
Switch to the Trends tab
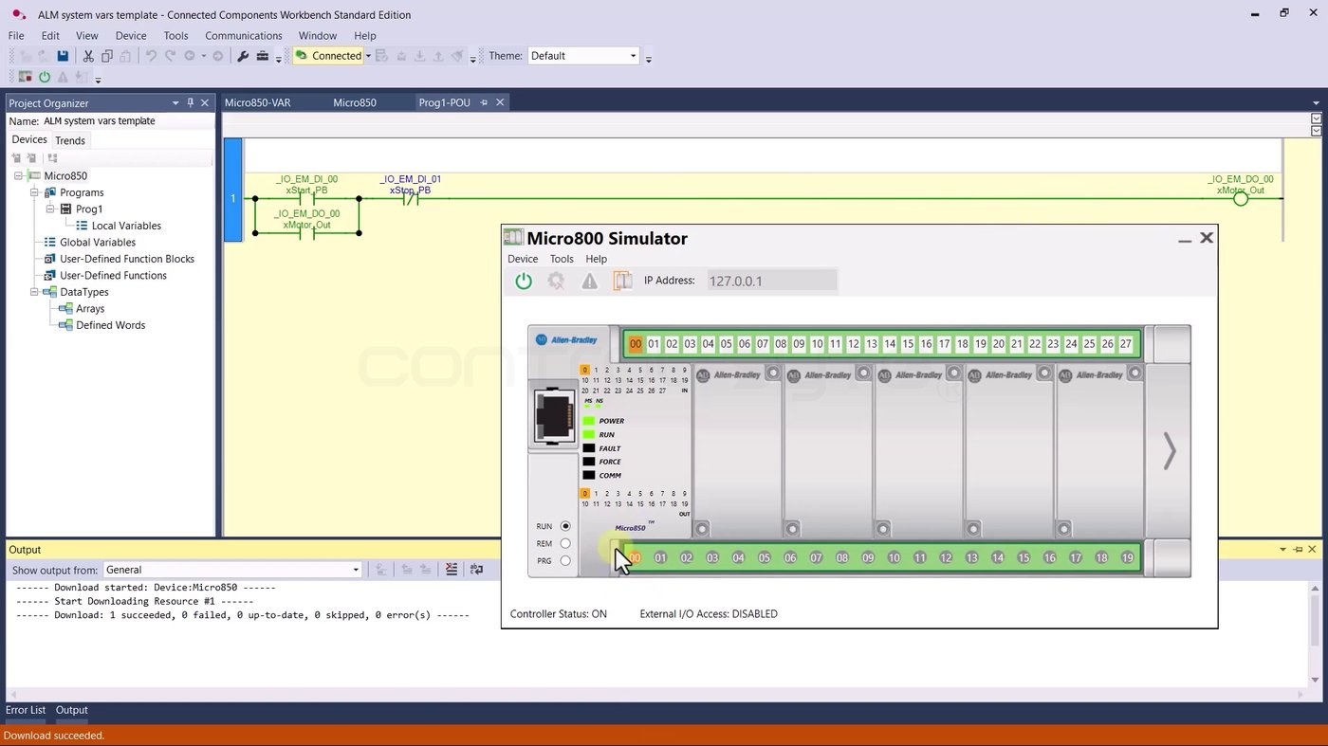pyautogui.click(x=70, y=140)
